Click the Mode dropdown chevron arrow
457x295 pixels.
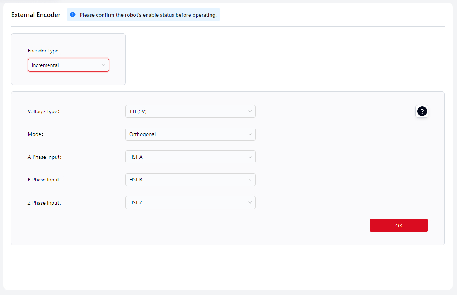tap(250, 134)
